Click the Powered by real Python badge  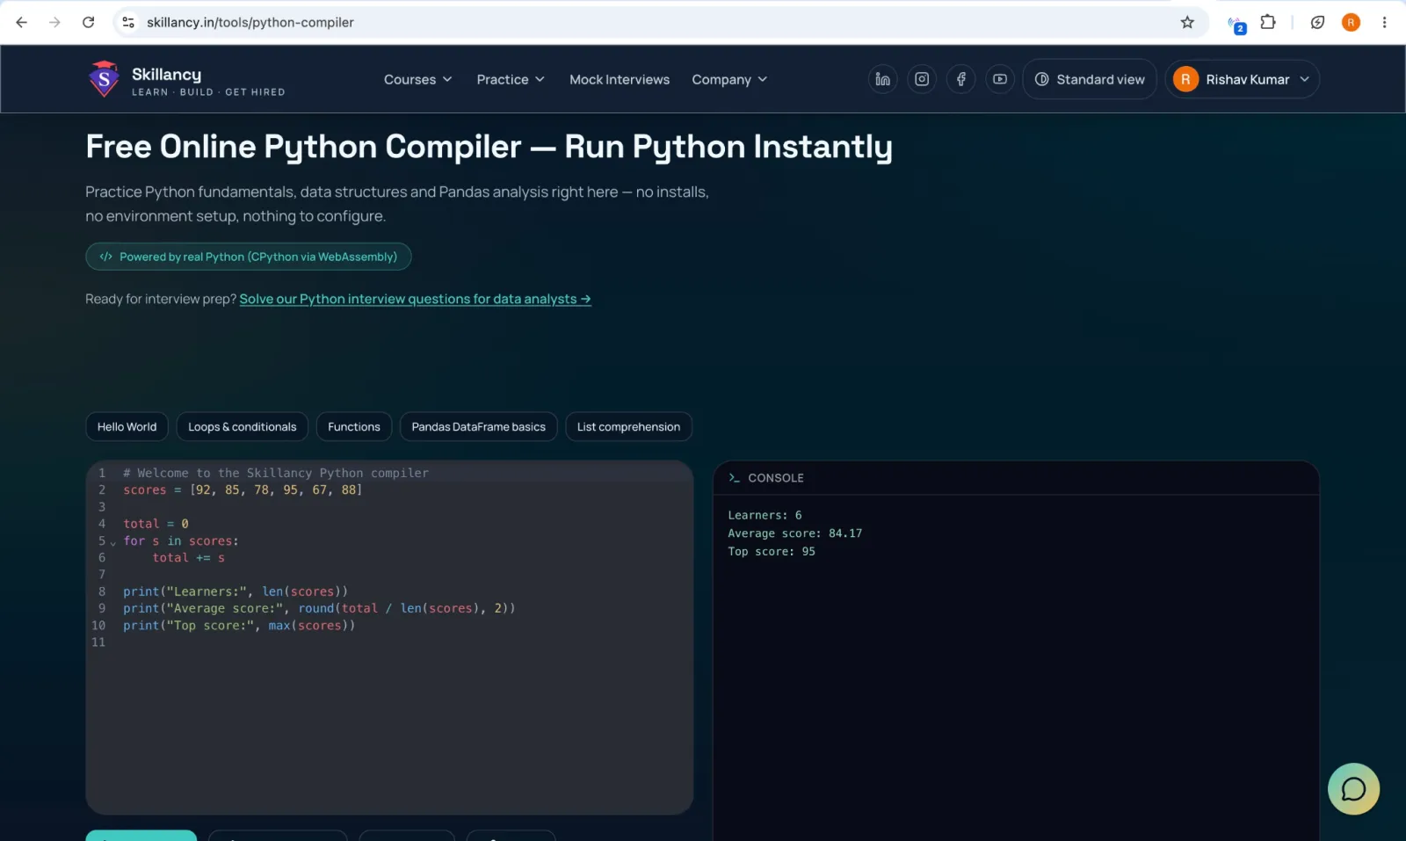(x=249, y=257)
